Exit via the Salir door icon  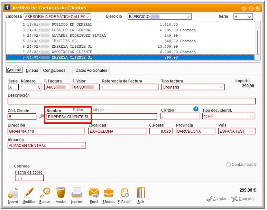[141, 193]
